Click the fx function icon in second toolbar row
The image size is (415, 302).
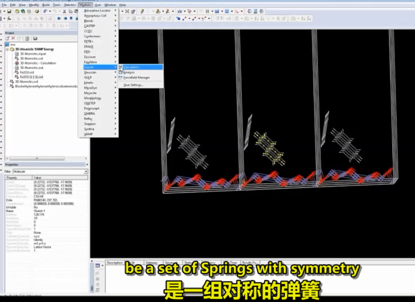point(9,19)
